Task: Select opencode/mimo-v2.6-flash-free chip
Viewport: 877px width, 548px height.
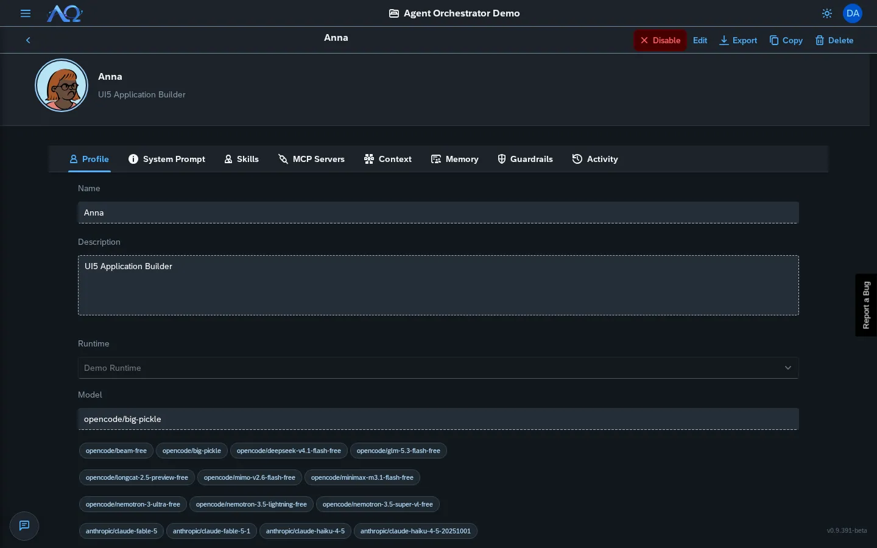Action: tap(250, 477)
